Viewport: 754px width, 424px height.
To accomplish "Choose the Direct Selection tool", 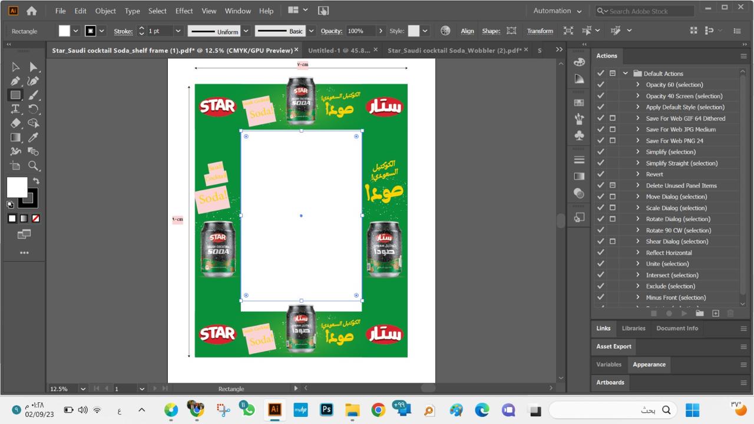I will (34, 67).
